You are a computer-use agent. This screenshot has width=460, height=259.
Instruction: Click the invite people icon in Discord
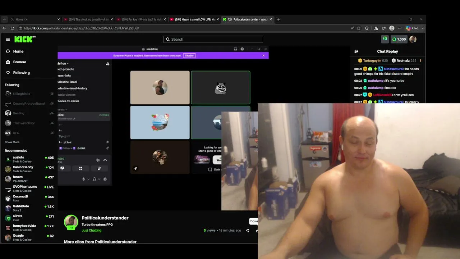click(x=107, y=64)
